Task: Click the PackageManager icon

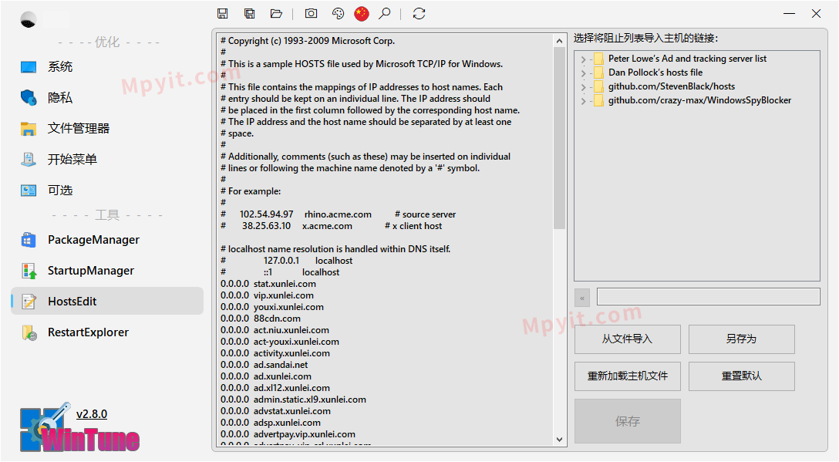Action: pyautogui.click(x=29, y=240)
